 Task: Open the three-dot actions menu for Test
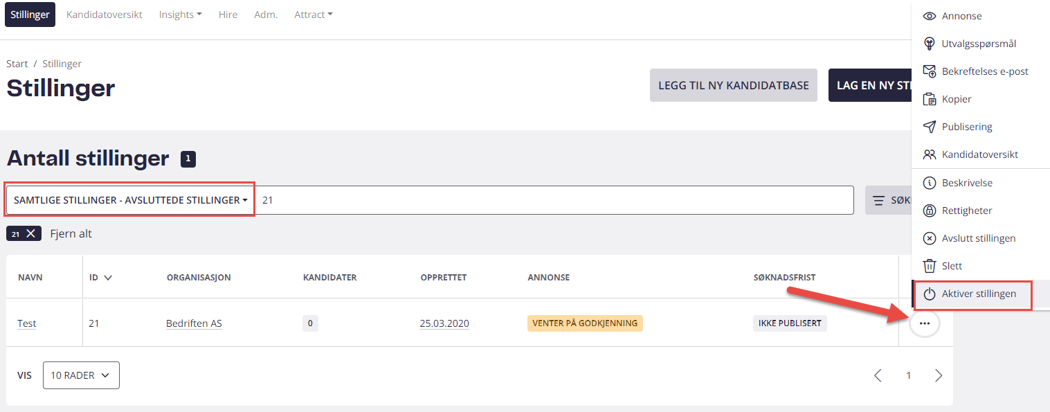pyautogui.click(x=925, y=323)
